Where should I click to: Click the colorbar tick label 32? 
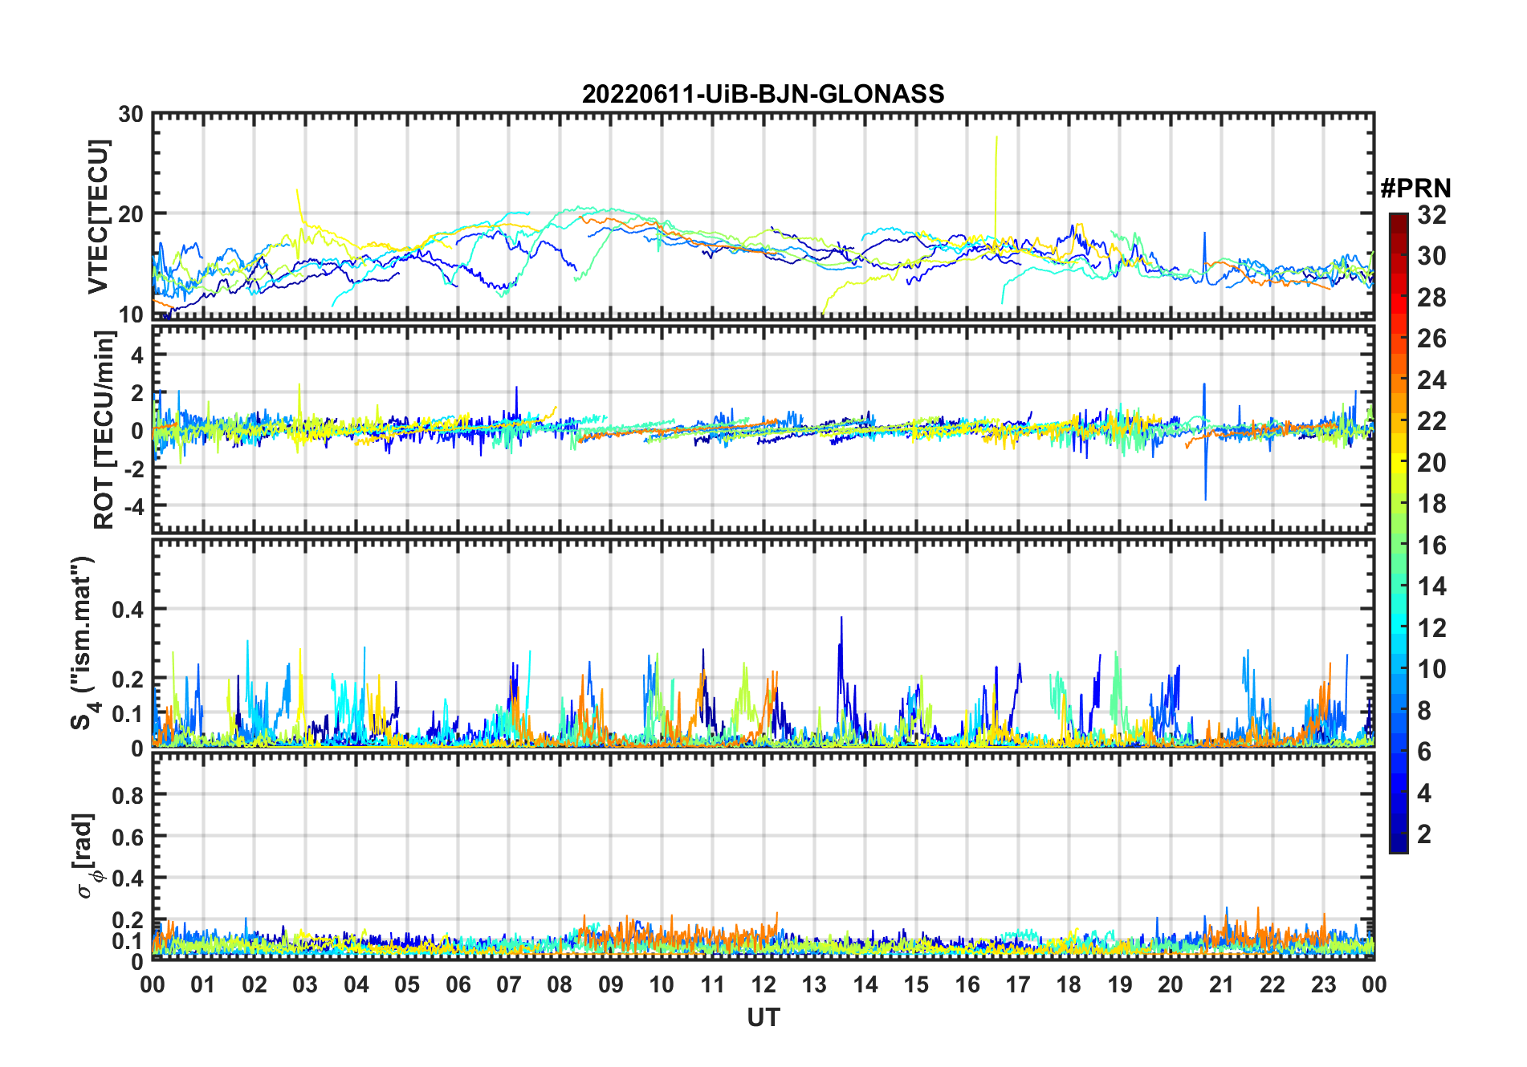point(1431,215)
